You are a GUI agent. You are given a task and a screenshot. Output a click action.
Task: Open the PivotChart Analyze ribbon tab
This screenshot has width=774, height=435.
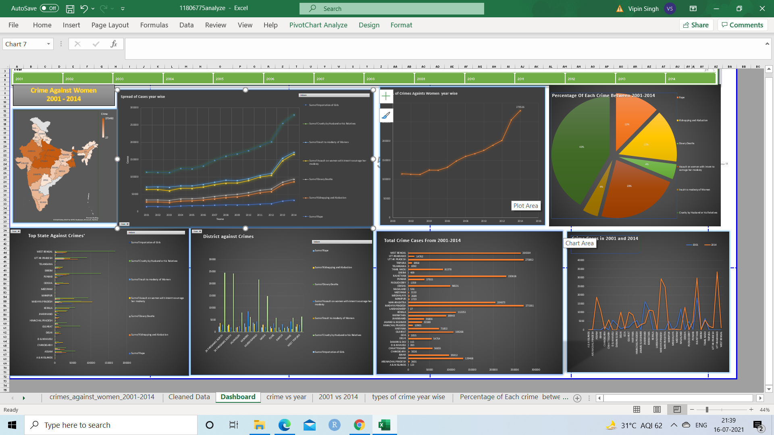coord(318,25)
